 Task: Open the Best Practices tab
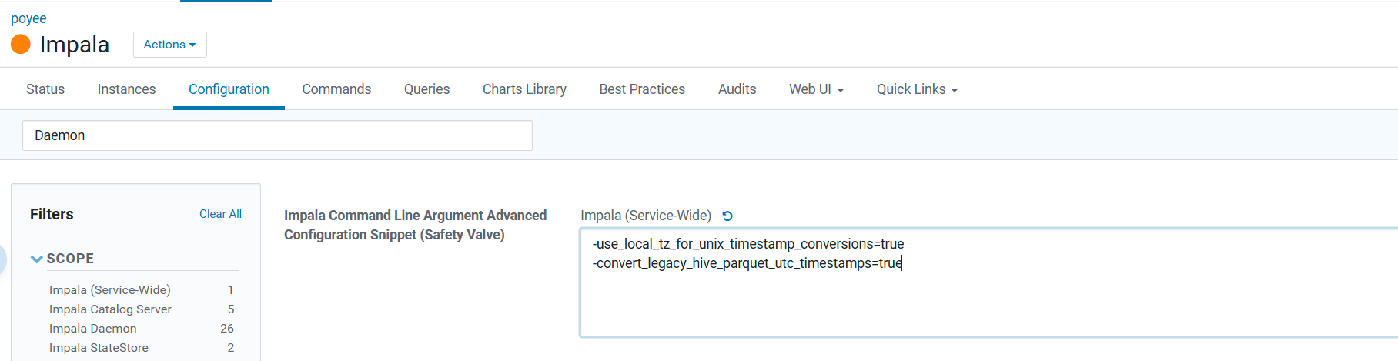(642, 89)
